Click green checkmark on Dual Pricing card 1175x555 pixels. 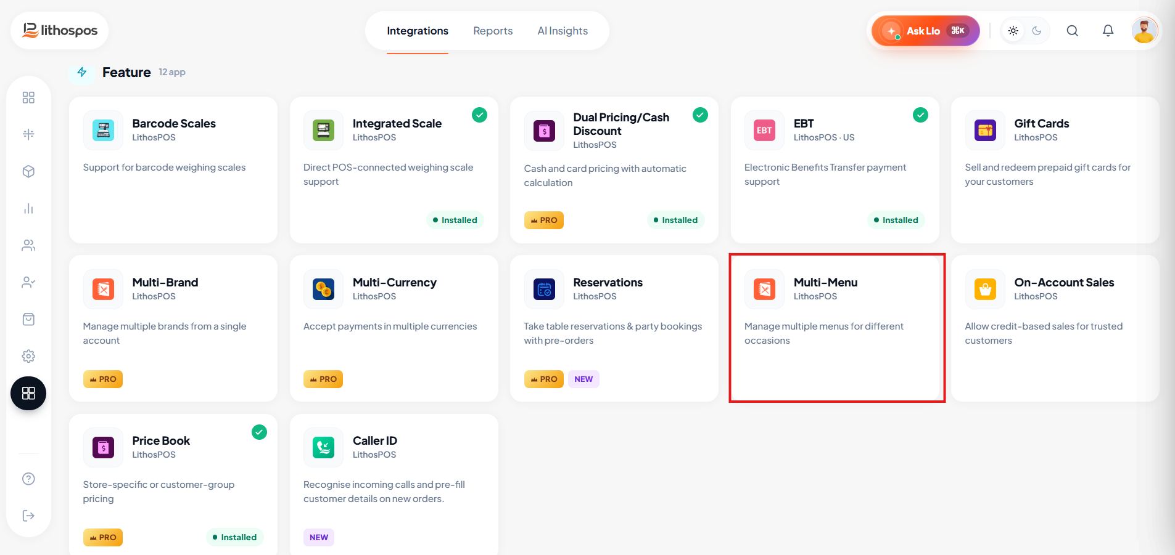(700, 115)
